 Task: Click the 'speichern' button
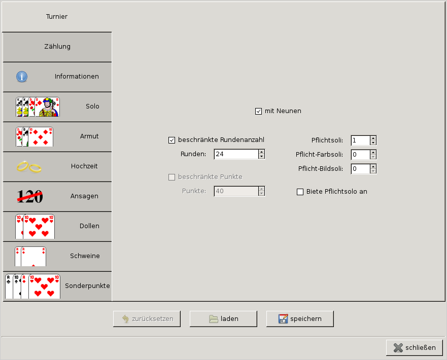point(300,319)
